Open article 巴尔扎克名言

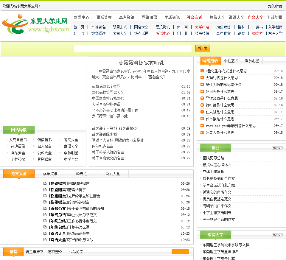tap(102, 147)
